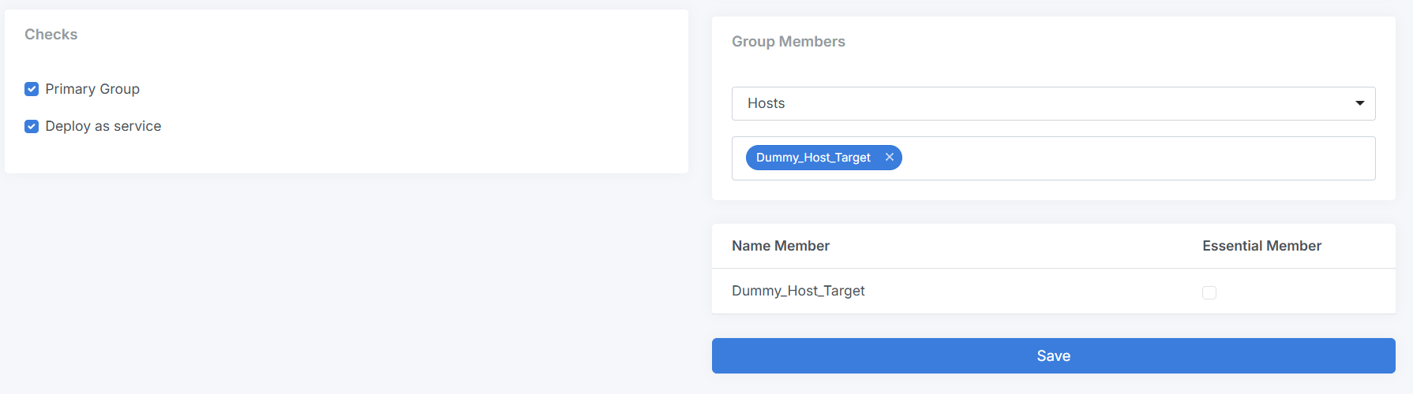The height and width of the screenshot is (394, 1413).
Task: Click the Checks section heading
Action: click(x=51, y=35)
